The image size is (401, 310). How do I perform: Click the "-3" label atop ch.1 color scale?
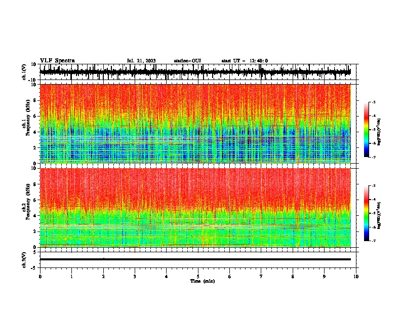pos(373,102)
